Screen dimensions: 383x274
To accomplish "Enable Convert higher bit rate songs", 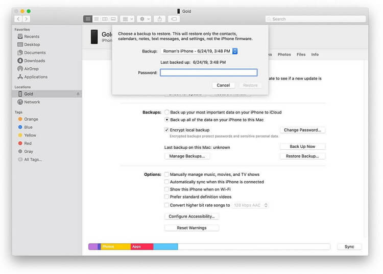I will [166, 205].
